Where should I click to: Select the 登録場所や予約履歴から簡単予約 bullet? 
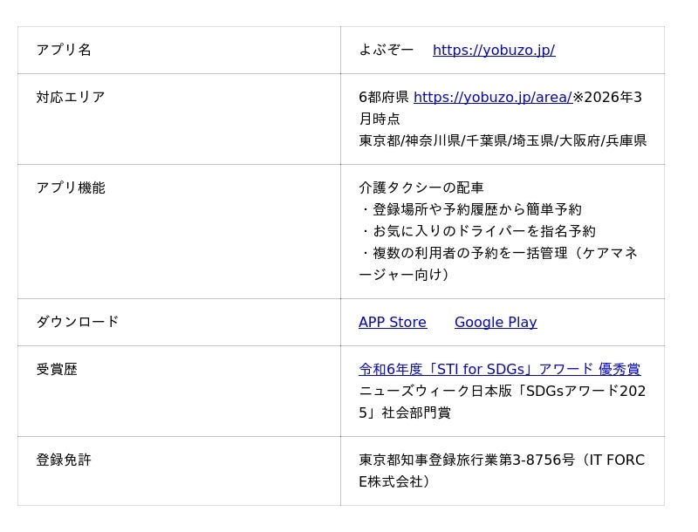pos(471,210)
